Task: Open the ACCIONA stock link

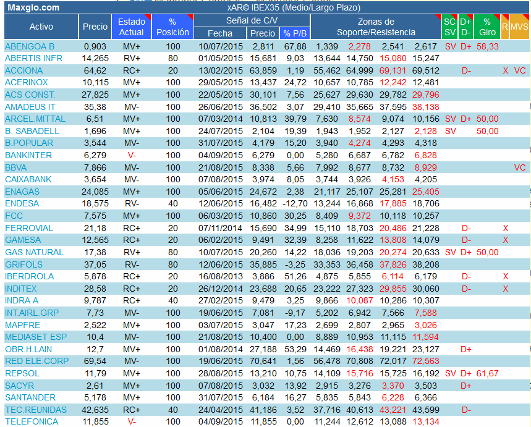Action: point(24,70)
